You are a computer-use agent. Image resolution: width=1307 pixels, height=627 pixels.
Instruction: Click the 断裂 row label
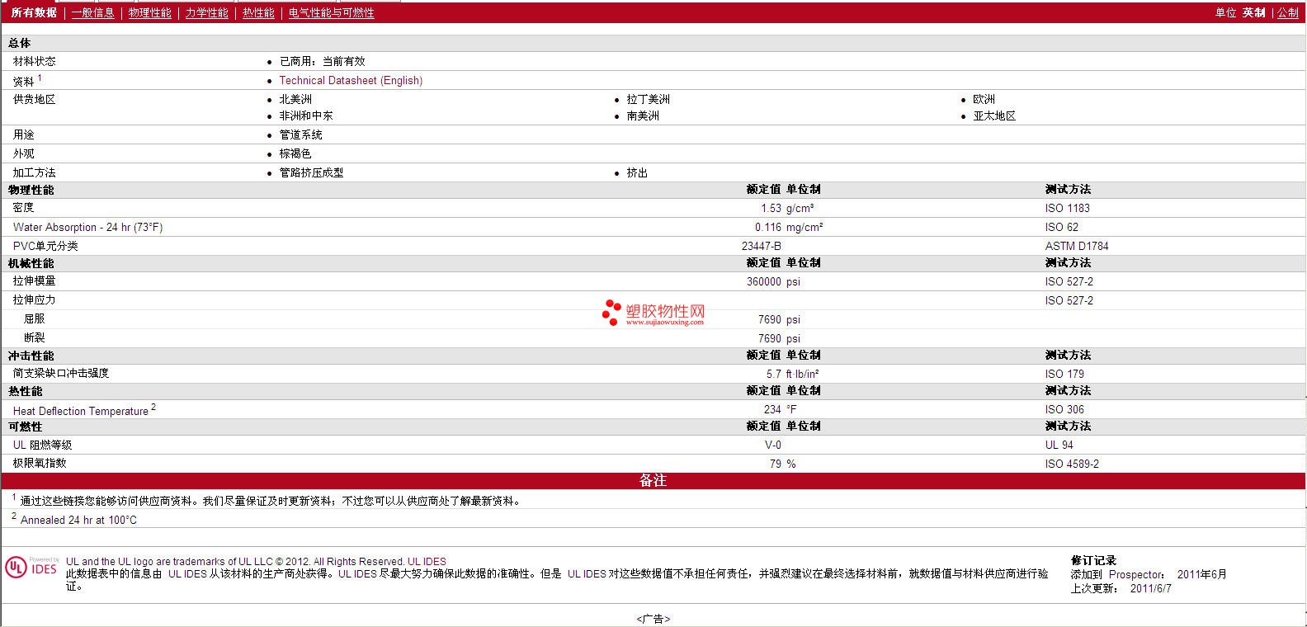35,337
